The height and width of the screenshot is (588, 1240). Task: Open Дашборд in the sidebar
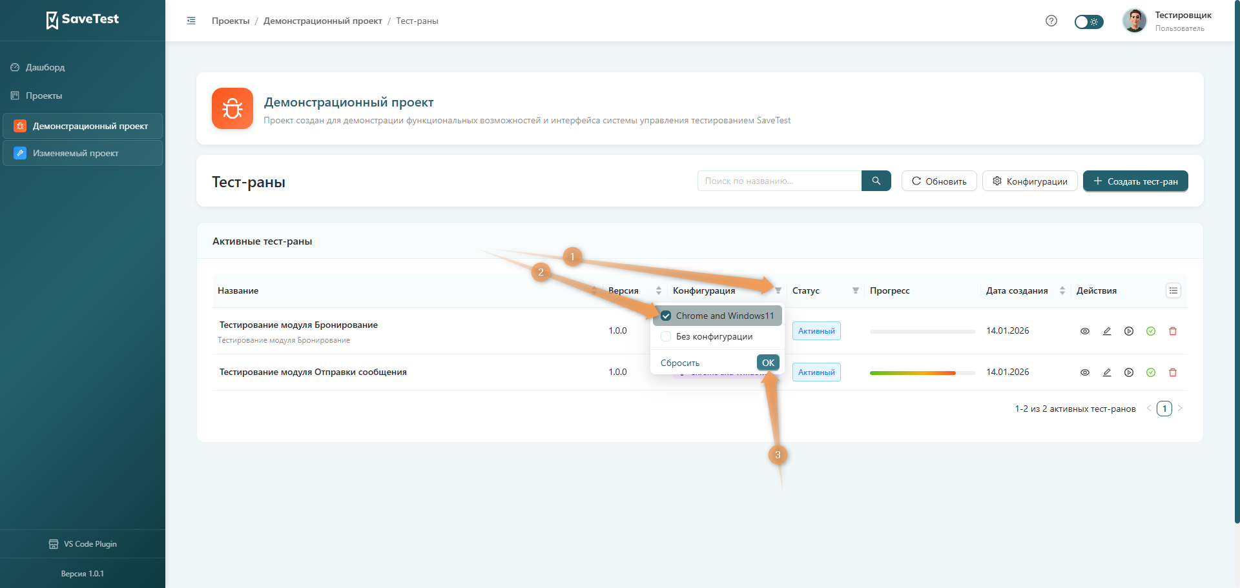[x=45, y=67]
